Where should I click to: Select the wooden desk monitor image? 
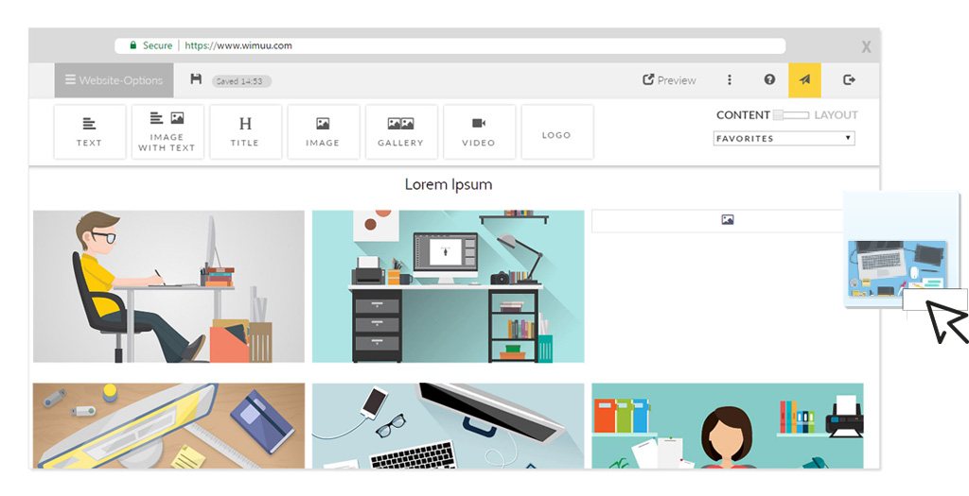tap(168, 426)
